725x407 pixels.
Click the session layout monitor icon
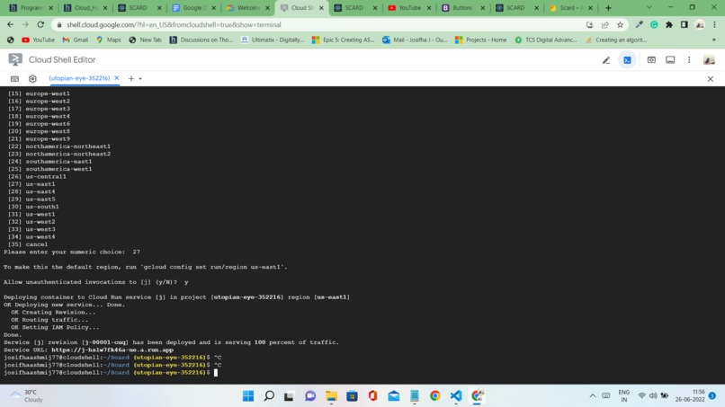[670, 60]
